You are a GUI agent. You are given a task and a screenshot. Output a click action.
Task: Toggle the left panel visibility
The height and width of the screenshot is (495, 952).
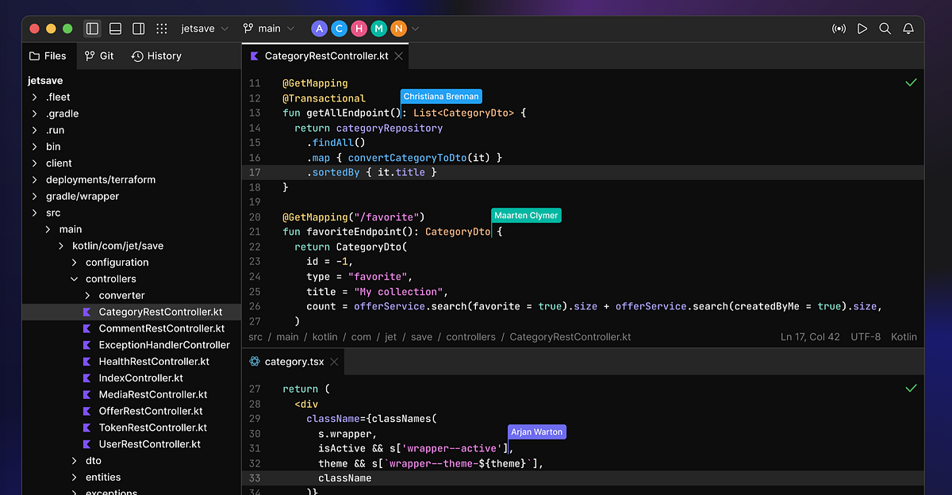click(91, 28)
